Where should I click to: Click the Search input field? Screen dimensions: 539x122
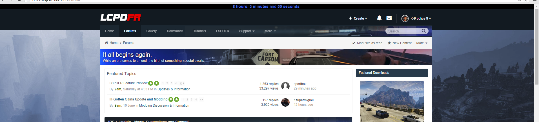tap(403, 31)
